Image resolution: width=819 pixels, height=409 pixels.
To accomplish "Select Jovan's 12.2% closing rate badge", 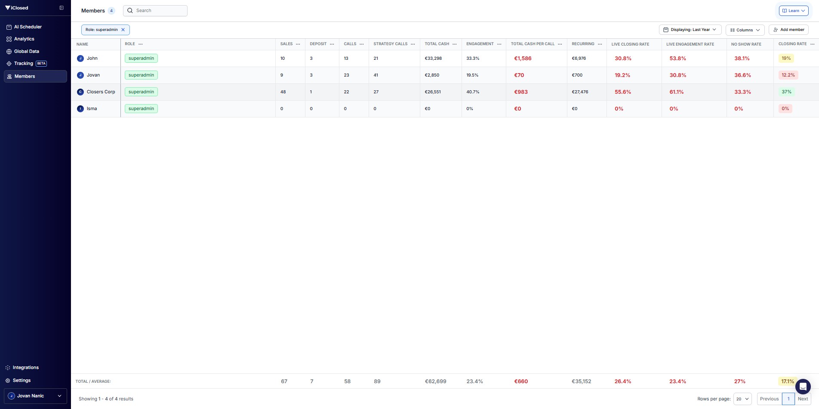I will pyautogui.click(x=788, y=75).
